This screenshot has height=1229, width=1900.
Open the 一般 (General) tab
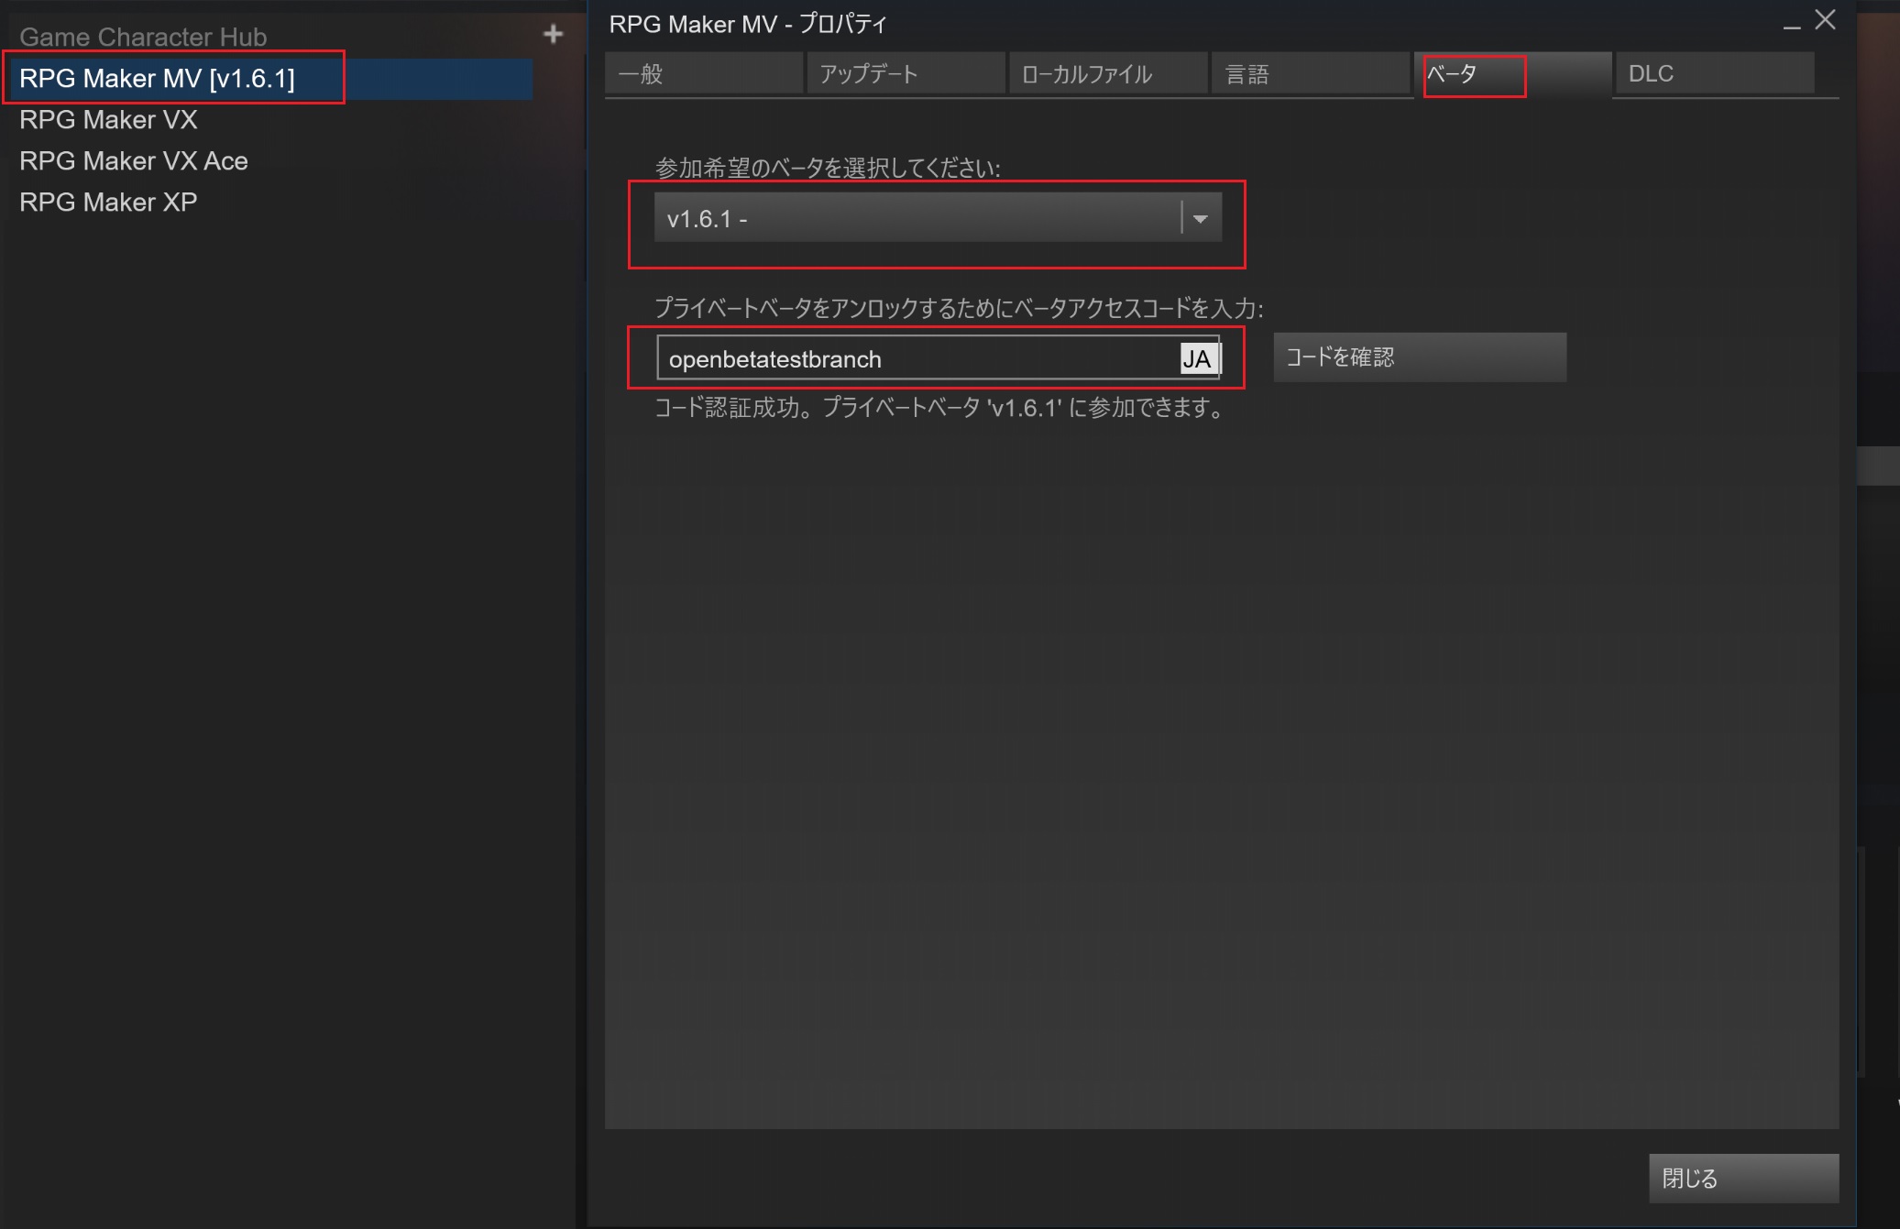pyautogui.click(x=704, y=73)
